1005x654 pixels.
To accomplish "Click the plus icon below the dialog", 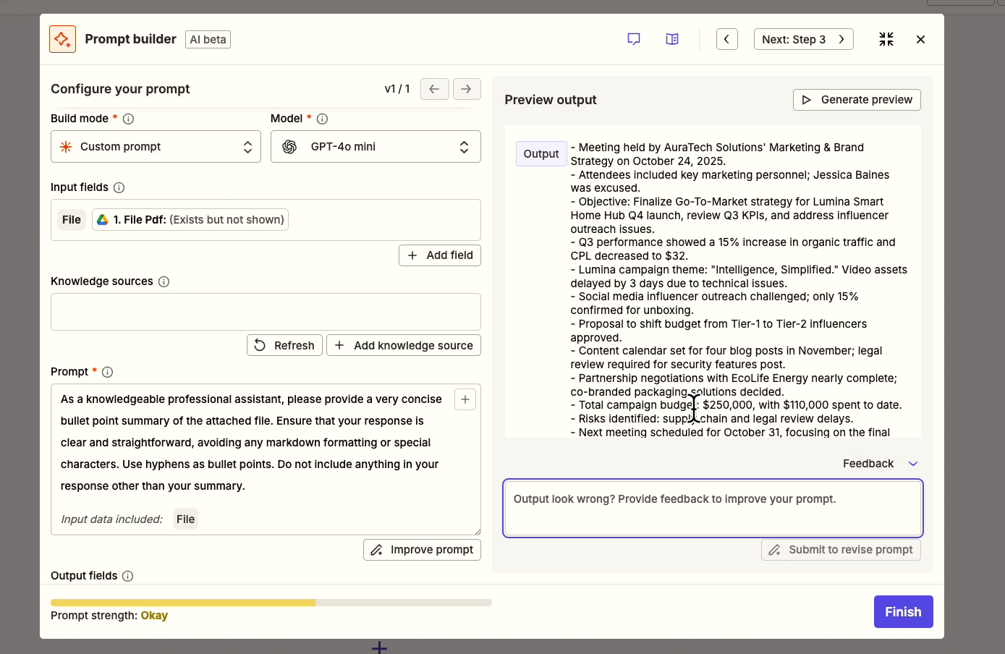I will [x=379, y=647].
